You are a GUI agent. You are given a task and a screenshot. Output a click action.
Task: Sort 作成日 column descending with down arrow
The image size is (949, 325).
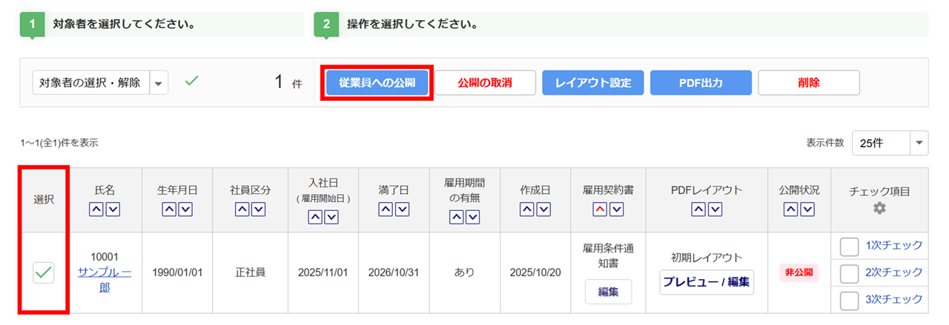pos(543,210)
